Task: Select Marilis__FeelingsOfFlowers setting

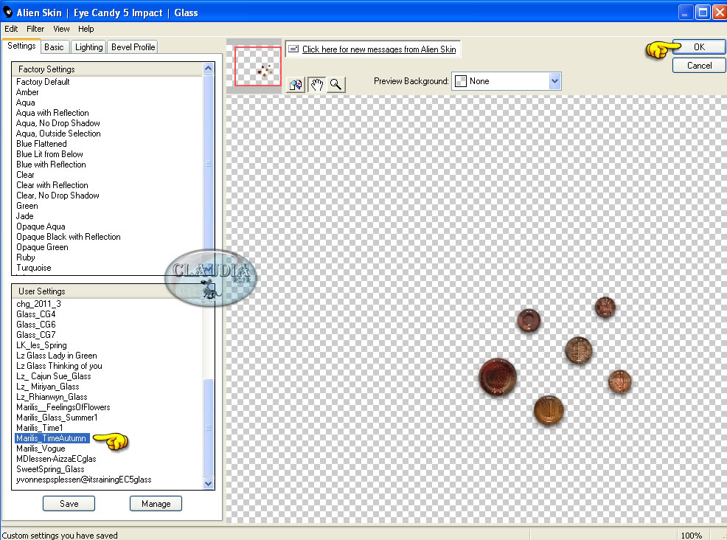Action: (63, 407)
